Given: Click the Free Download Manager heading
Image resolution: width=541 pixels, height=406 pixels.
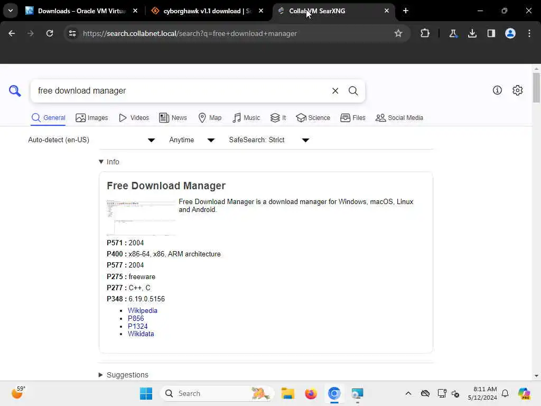Looking at the screenshot, I should click(x=166, y=186).
